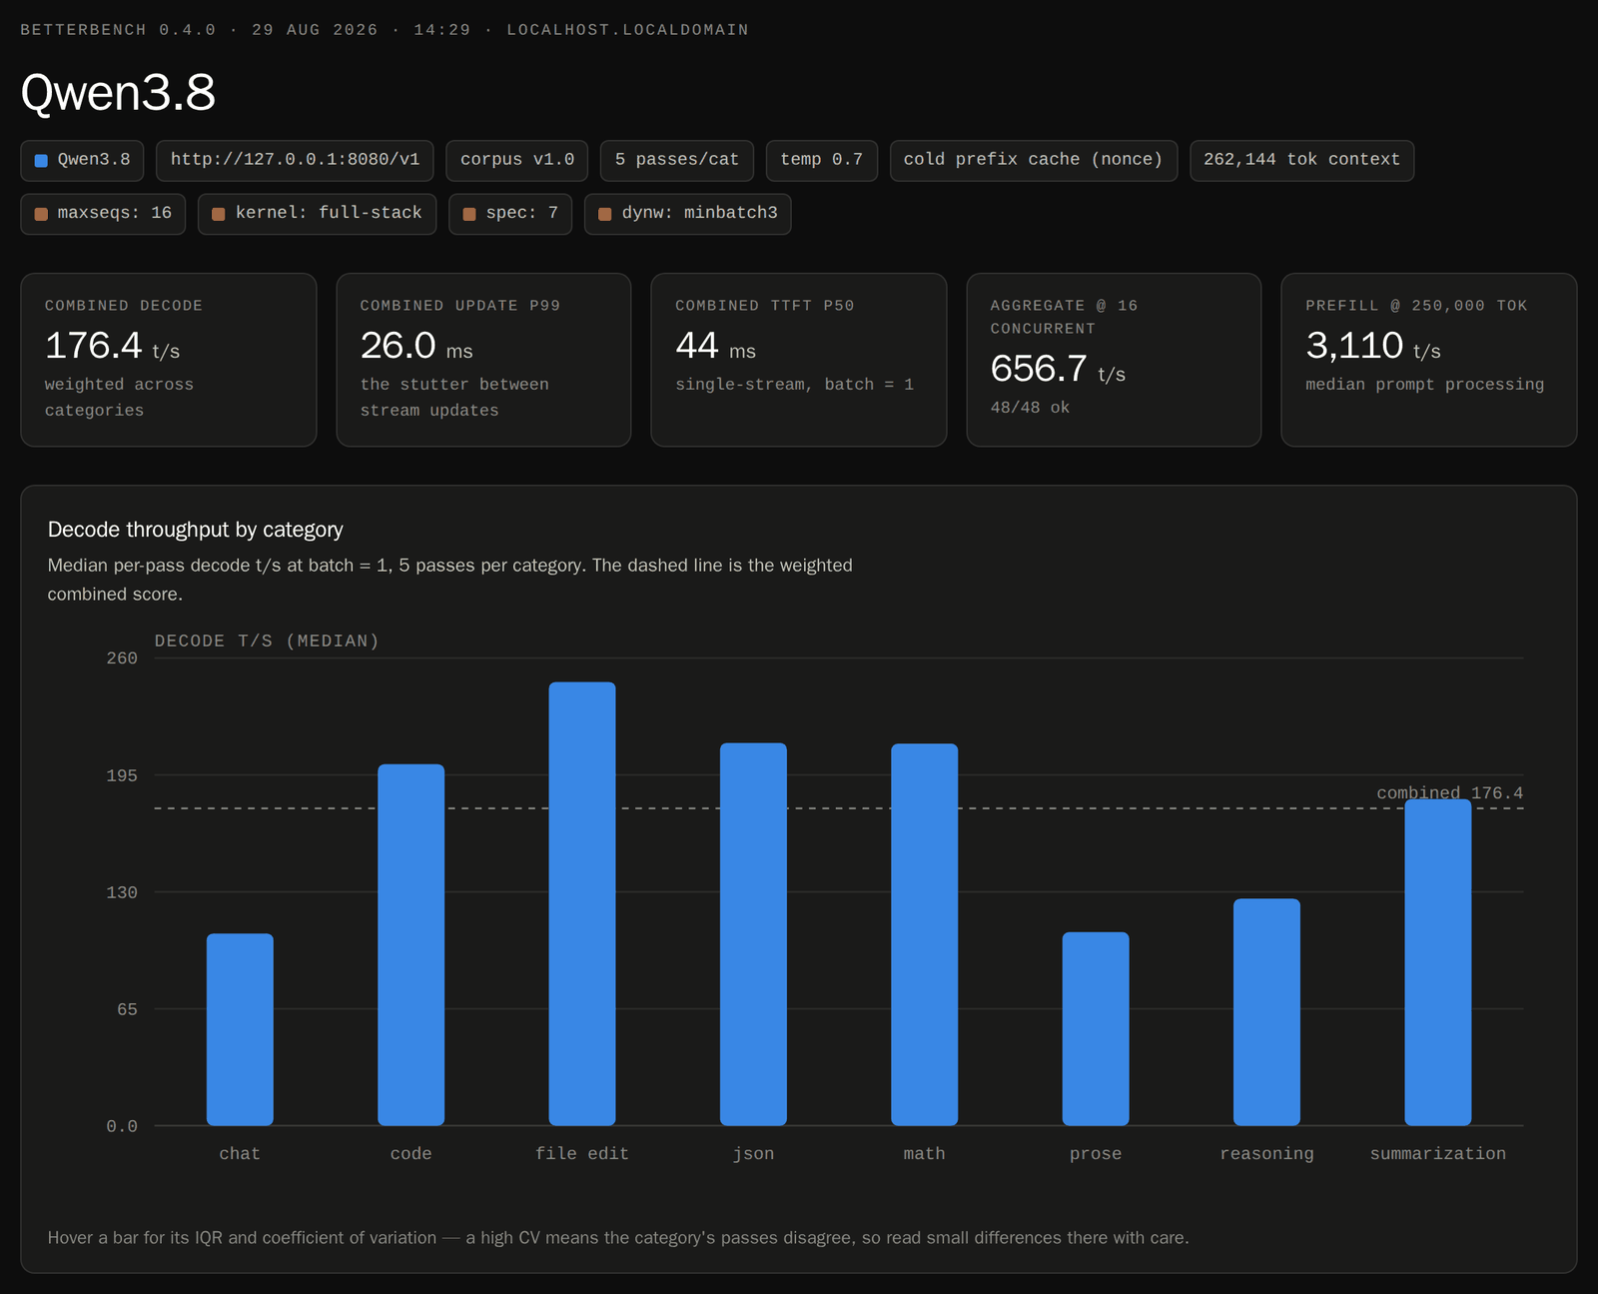Click the 'reasoning' axis label
The height and width of the screenshot is (1294, 1598).
[x=1266, y=1154]
